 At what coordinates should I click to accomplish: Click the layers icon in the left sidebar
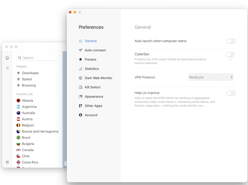[7, 58]
